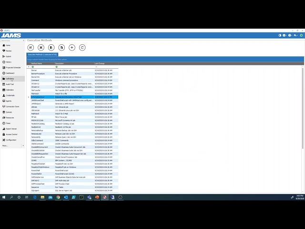Click the Delete (X) toolbar button

coord(41,48)
